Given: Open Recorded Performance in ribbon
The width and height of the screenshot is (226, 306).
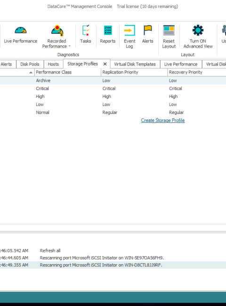Looking at the screenshot, I should coord(56,37).
